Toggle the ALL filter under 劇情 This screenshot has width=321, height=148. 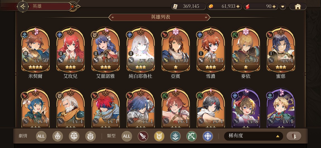(x=41, y=136)
